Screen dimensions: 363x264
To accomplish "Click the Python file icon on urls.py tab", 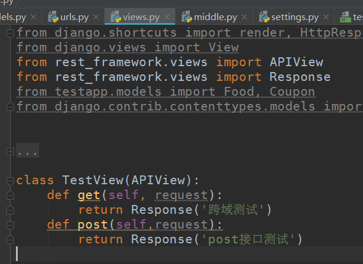I will (53, 17).
